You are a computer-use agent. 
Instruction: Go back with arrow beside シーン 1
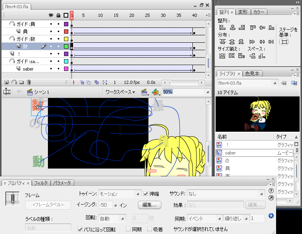19,92
